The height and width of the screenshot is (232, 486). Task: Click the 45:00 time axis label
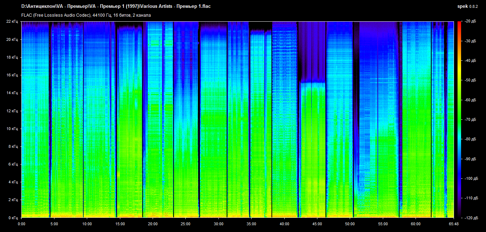click(317, 224)
